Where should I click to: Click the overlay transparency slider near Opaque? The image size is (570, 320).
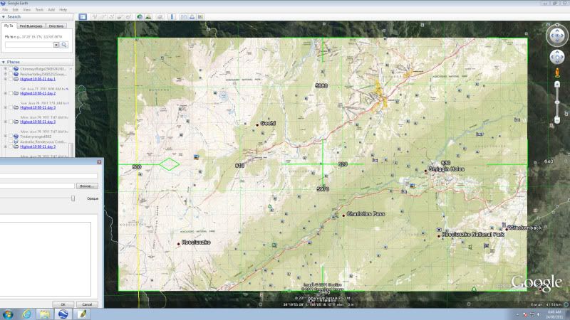coord(73,198)
